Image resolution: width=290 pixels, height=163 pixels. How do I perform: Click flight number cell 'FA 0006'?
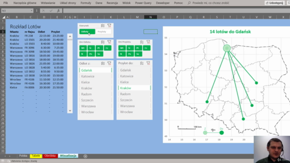tap(29, 87)
